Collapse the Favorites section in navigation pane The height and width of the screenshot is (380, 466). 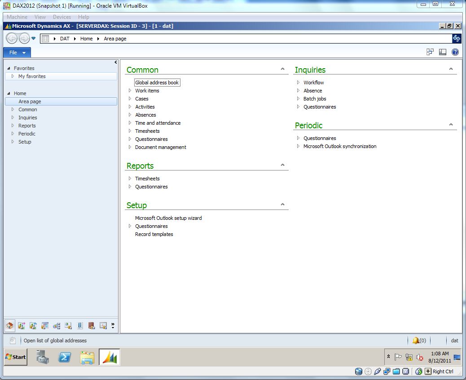[x=9, y=68]
